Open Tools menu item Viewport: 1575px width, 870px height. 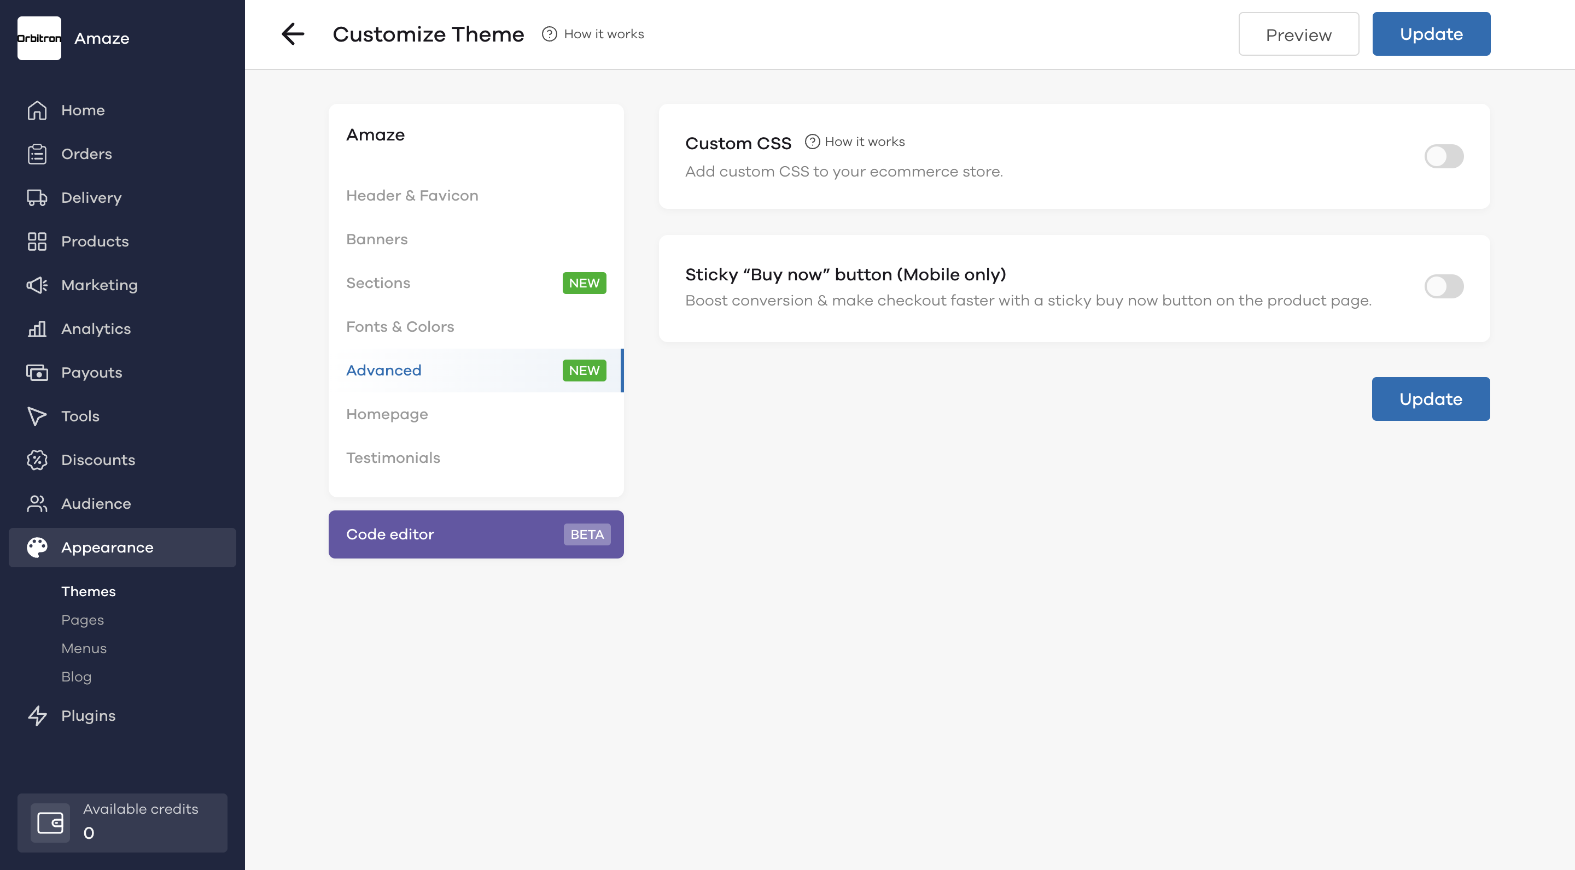(122, 416)
